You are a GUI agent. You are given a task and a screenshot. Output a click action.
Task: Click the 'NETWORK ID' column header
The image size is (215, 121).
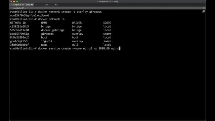point(18,23)
